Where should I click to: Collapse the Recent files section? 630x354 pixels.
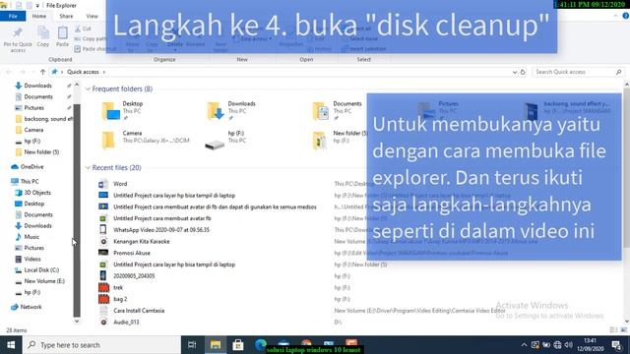pyautogui.click(x=88, y=168)
